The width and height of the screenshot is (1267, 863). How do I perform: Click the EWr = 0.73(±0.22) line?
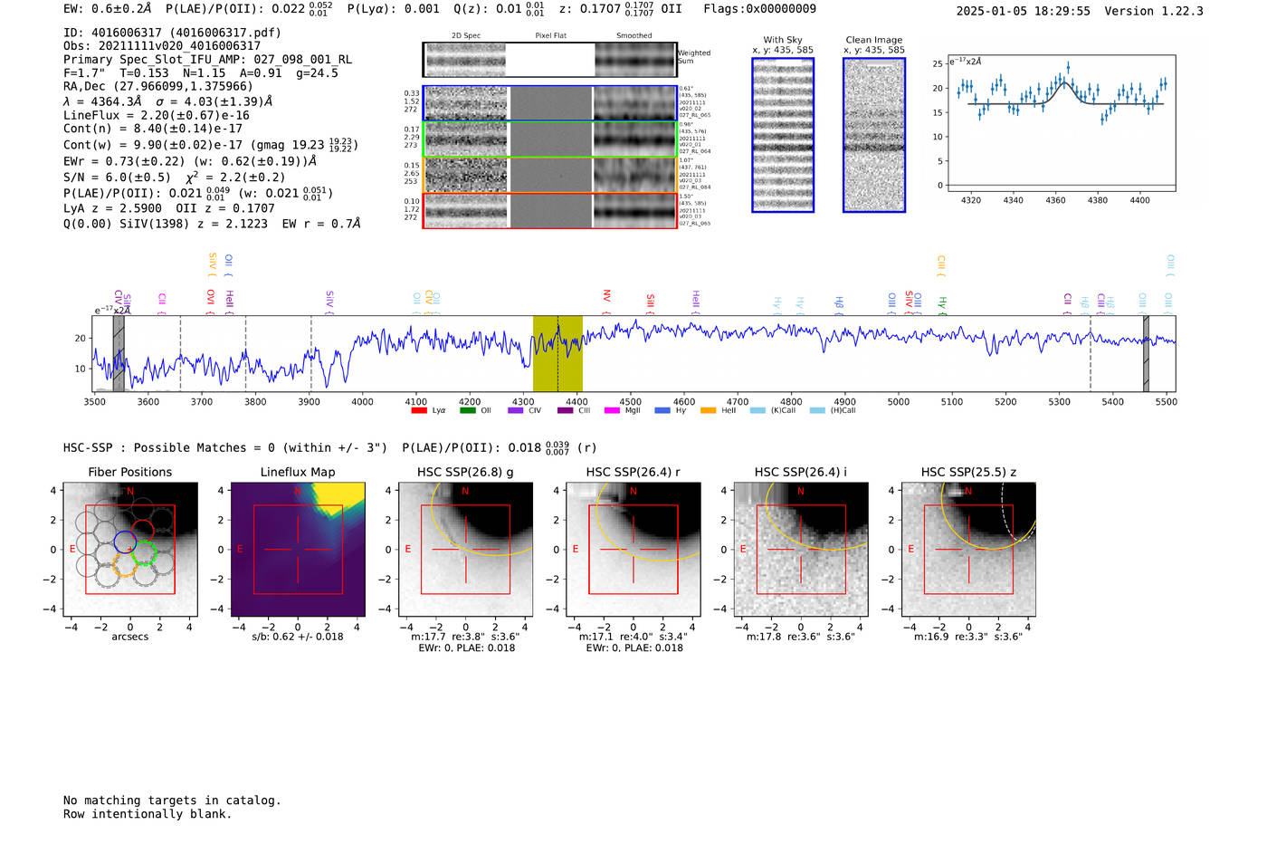[190, 161]
